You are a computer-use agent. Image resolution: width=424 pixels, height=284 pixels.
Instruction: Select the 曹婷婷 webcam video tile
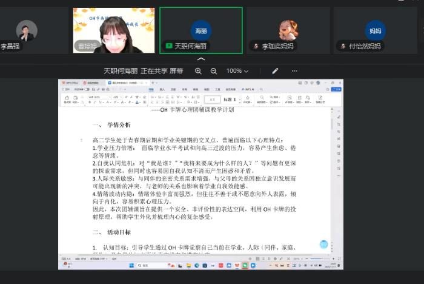113,30
